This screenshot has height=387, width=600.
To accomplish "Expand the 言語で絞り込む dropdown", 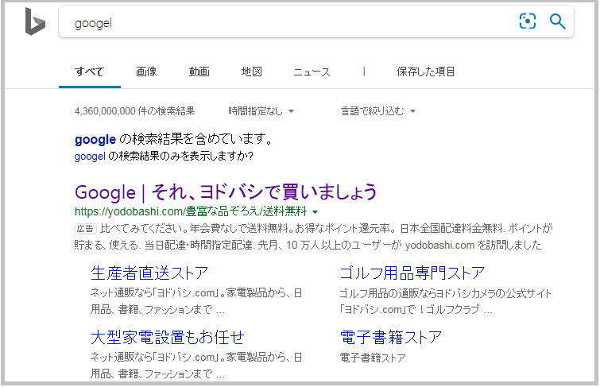I will pos(378,111).
